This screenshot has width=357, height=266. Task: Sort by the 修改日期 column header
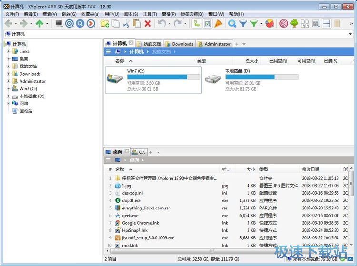tap(310, 169)
